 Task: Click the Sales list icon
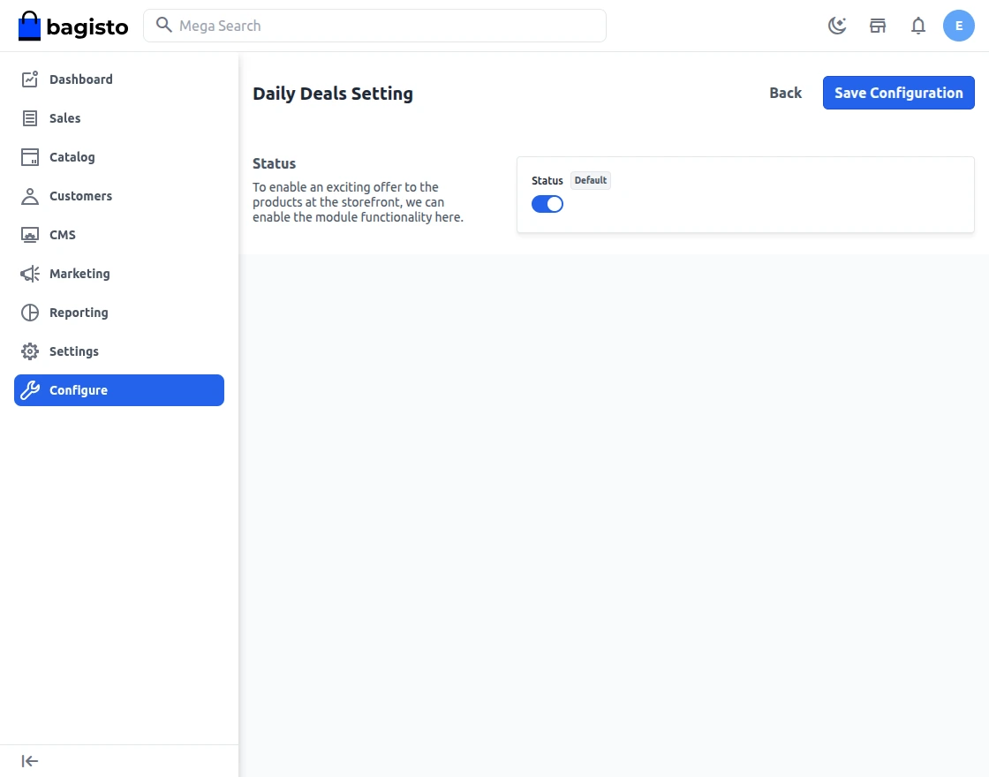(x=30, y=118)
